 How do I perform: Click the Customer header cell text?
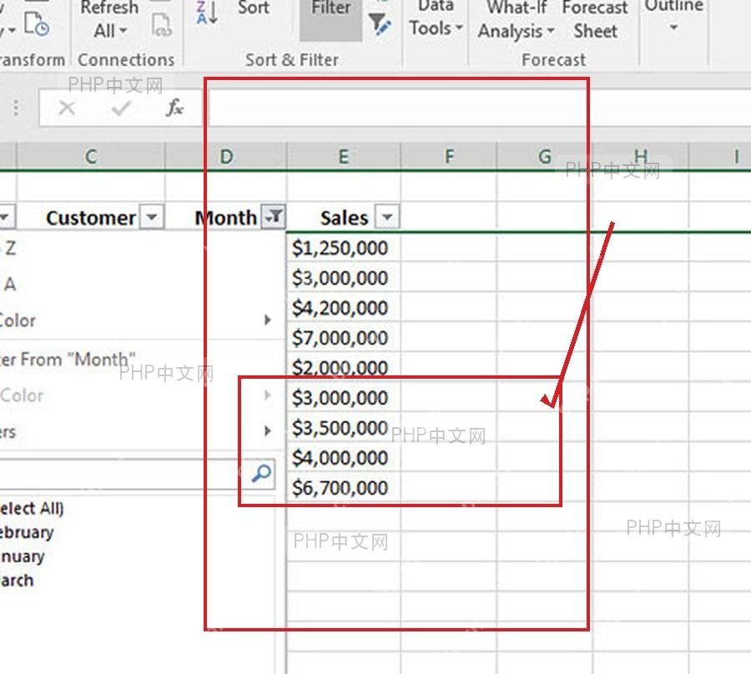point(90,219)
